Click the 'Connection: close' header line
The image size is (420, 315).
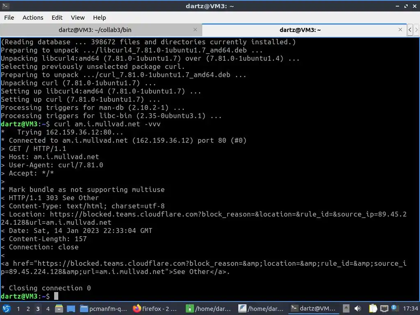click(x=43, y=247)
